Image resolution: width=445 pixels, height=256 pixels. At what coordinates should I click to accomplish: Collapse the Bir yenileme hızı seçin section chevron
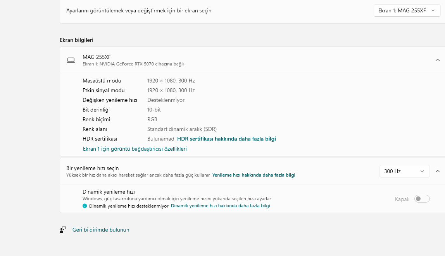coord(437,171)
